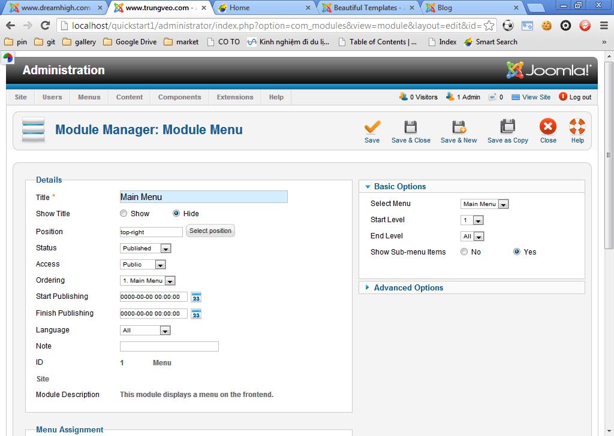Open the Status dropdown showing Published
The image size is (614, 436).
click(x=145, y=247)
